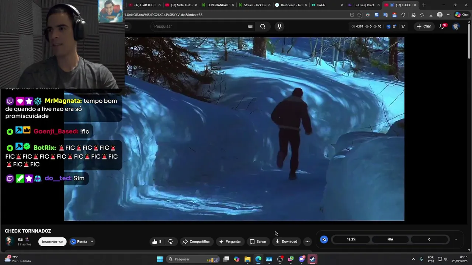Image resolution: width=472 pixels, height=265 pixels.
Task: Click Salvar to save video
Action: [x=258, y=241]
